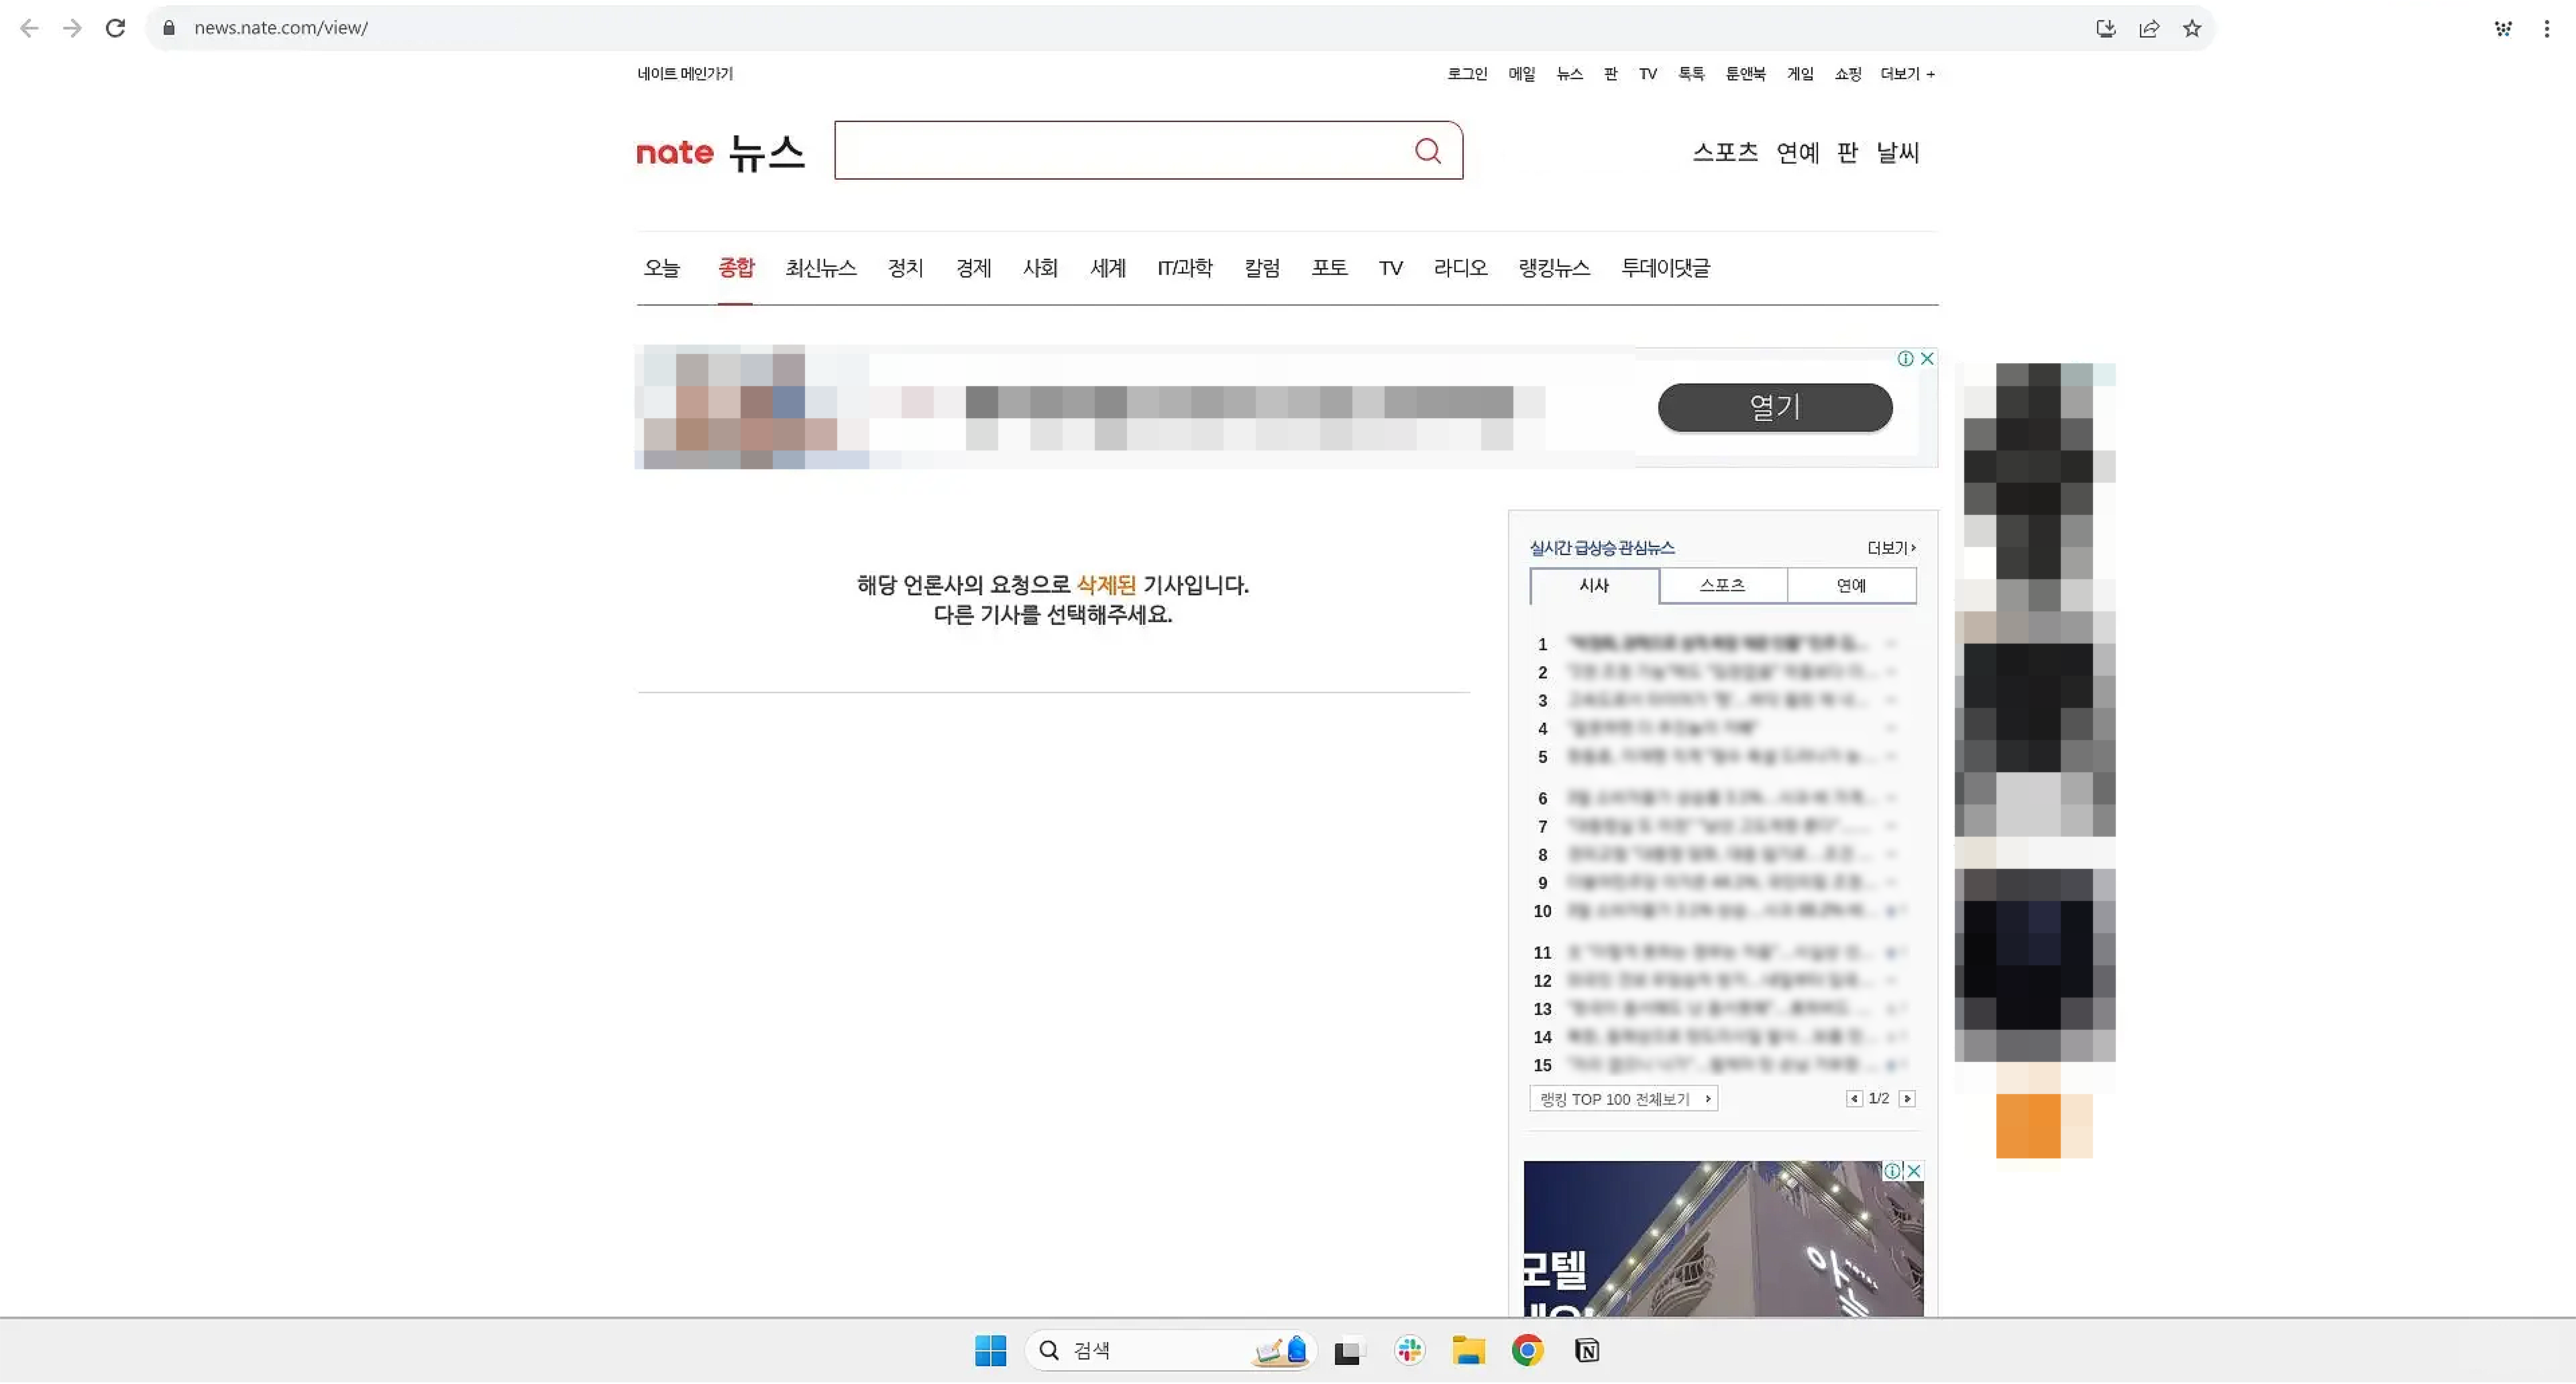Open the IT/과학 news section
The width and height of the screenshot is (2576, 1384).
pyautogui.click(x=1185, y=268)
